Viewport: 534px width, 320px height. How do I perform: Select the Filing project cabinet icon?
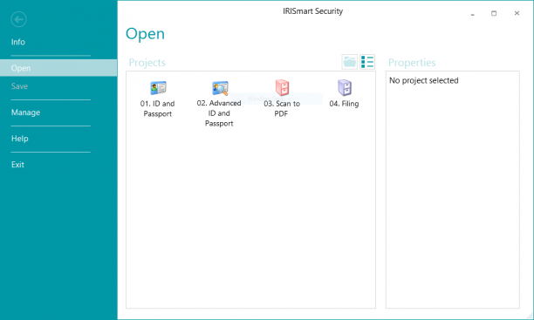click(345, 87)
